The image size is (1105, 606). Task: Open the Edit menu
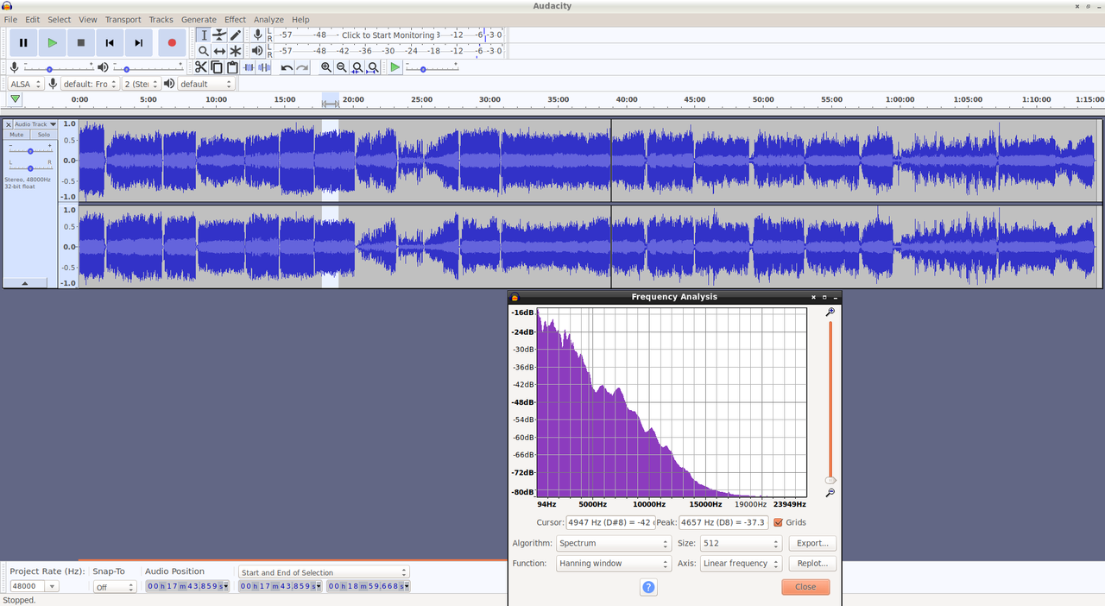pos(32,19)
